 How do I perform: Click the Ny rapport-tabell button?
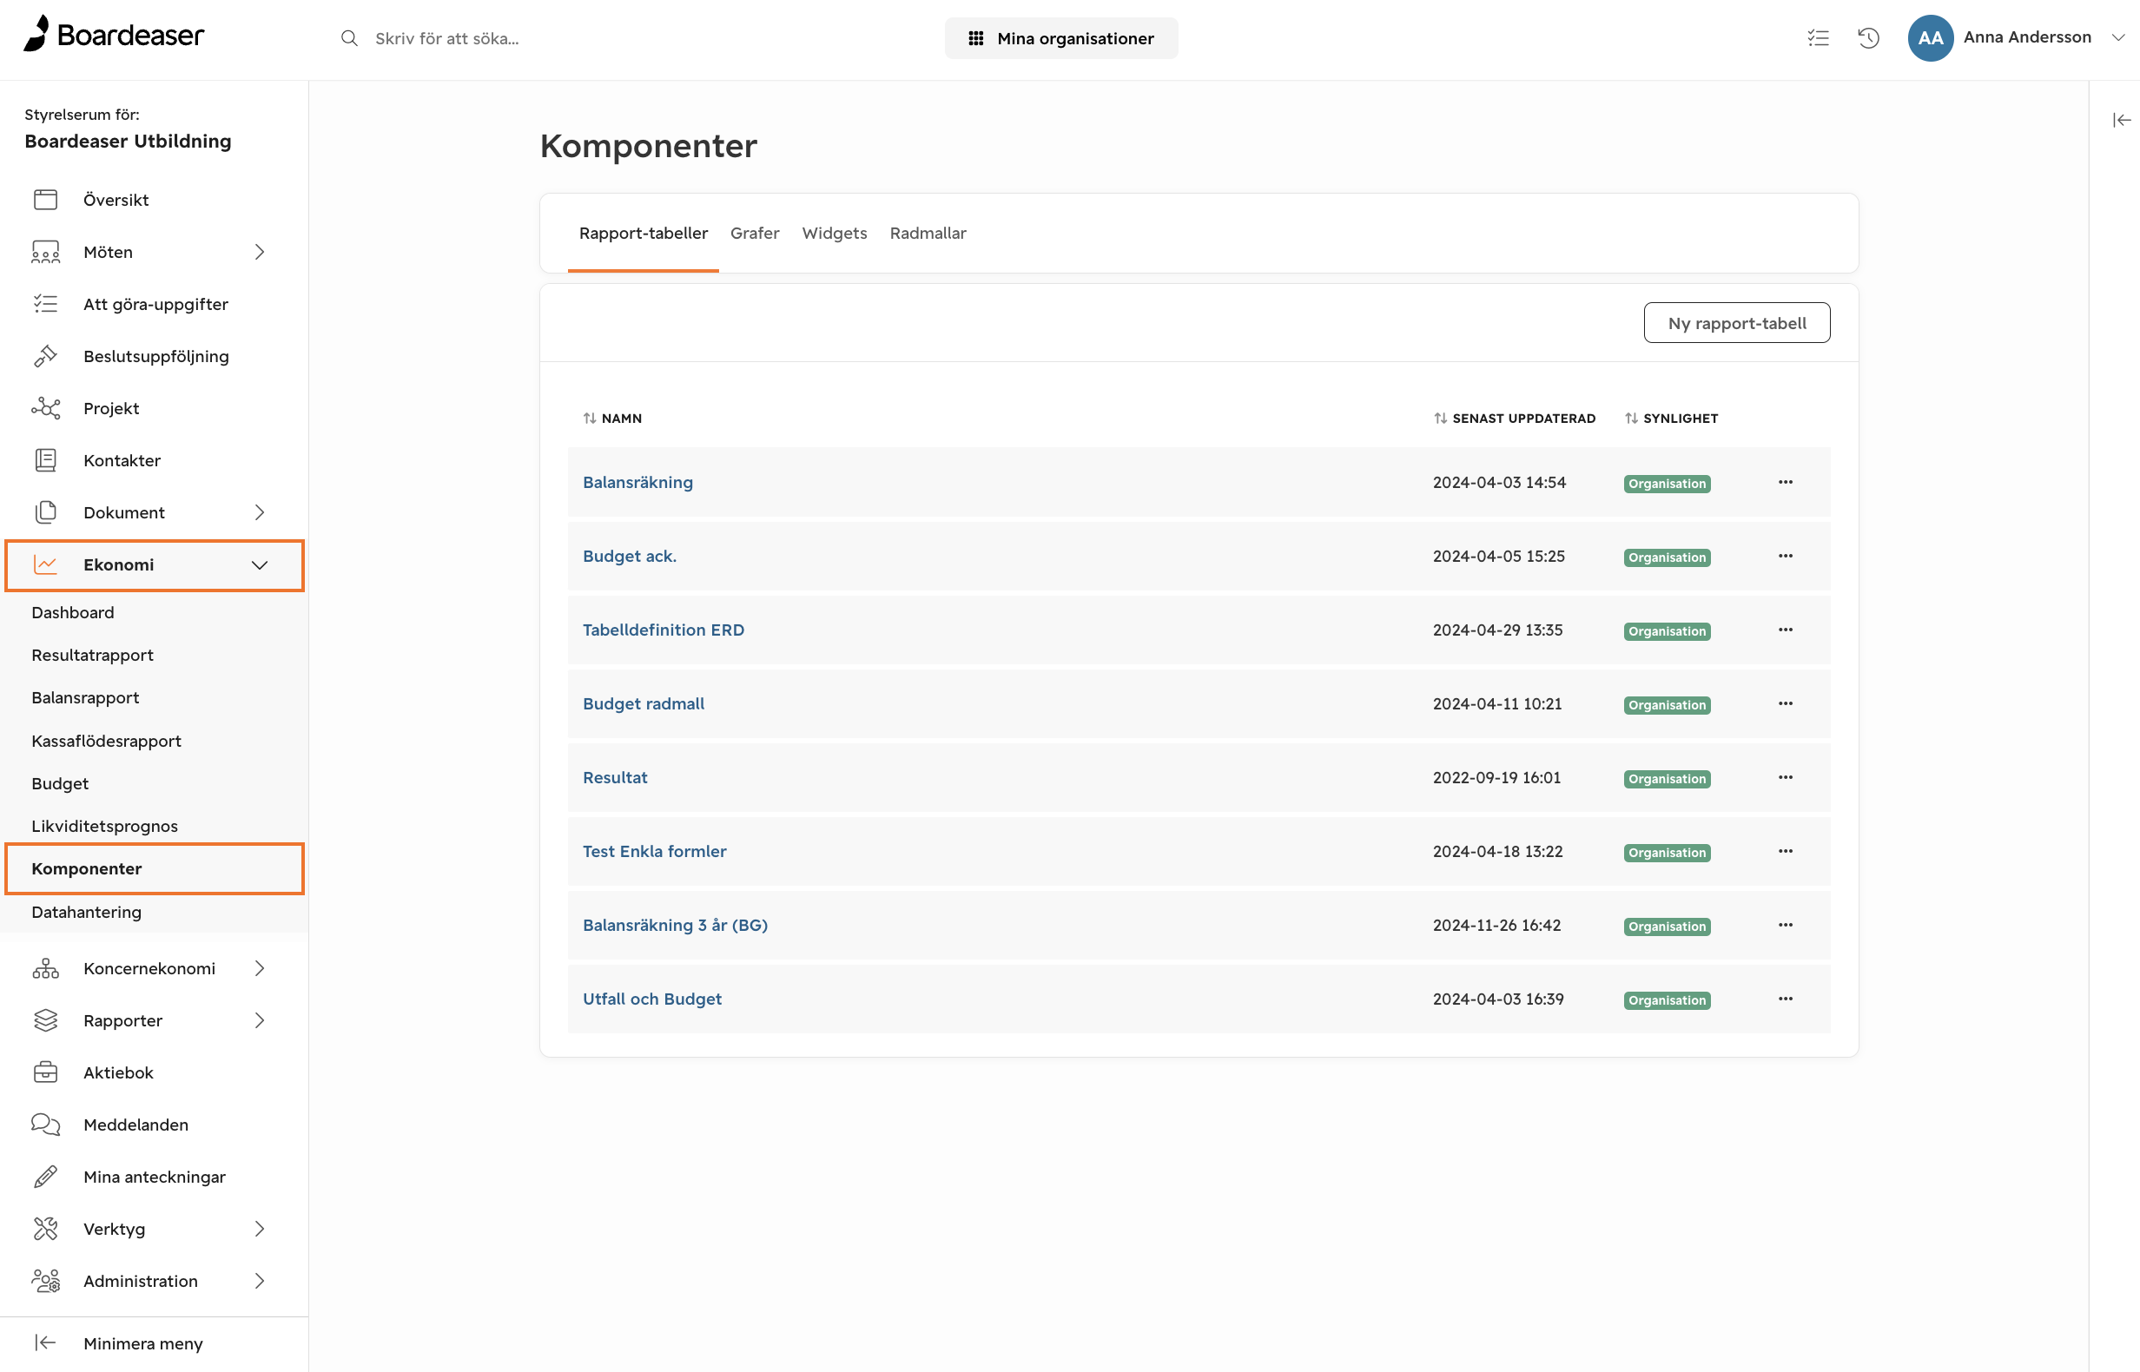click(1736, 322)
